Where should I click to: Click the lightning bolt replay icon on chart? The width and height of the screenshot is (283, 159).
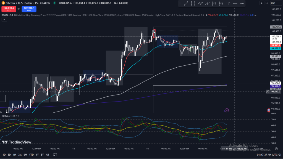(227, 110)
